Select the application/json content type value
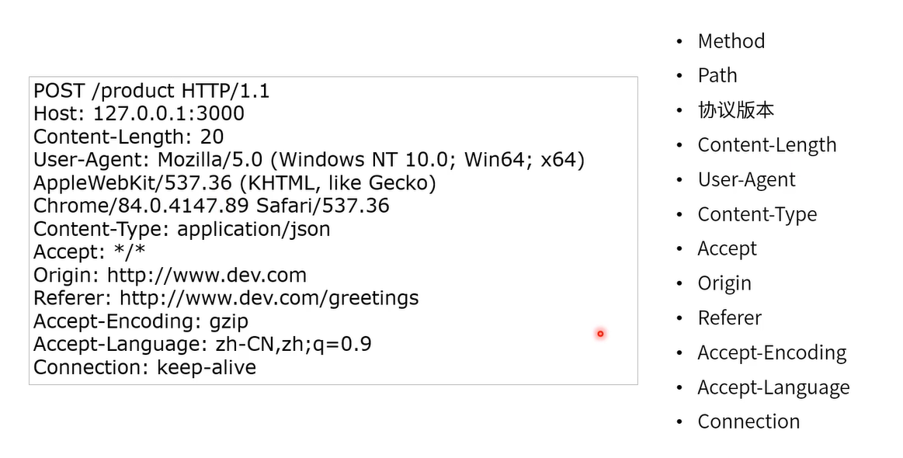 coord(253,229)
